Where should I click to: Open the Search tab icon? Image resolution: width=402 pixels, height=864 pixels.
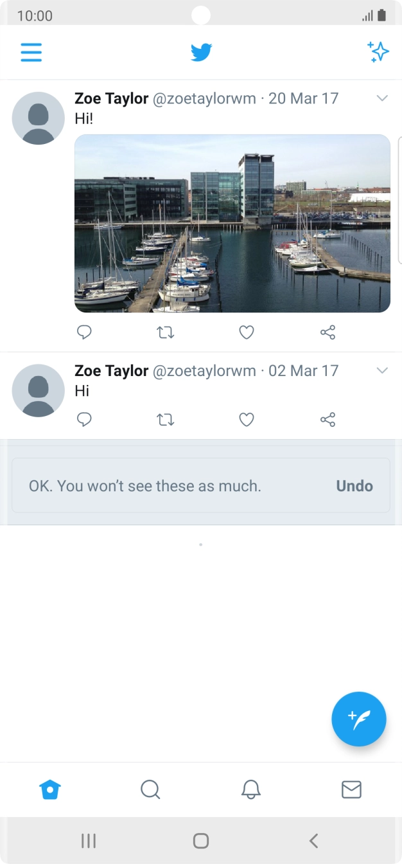coord(151,789)
